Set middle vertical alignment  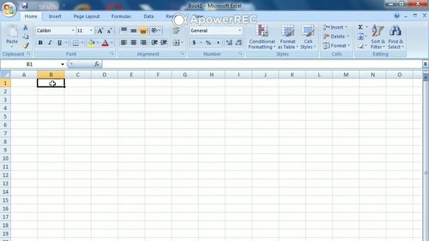click(133, 30)
